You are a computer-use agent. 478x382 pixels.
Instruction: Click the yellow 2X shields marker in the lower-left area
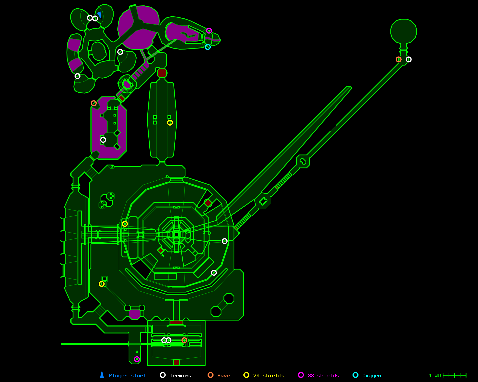coord(102,284)
